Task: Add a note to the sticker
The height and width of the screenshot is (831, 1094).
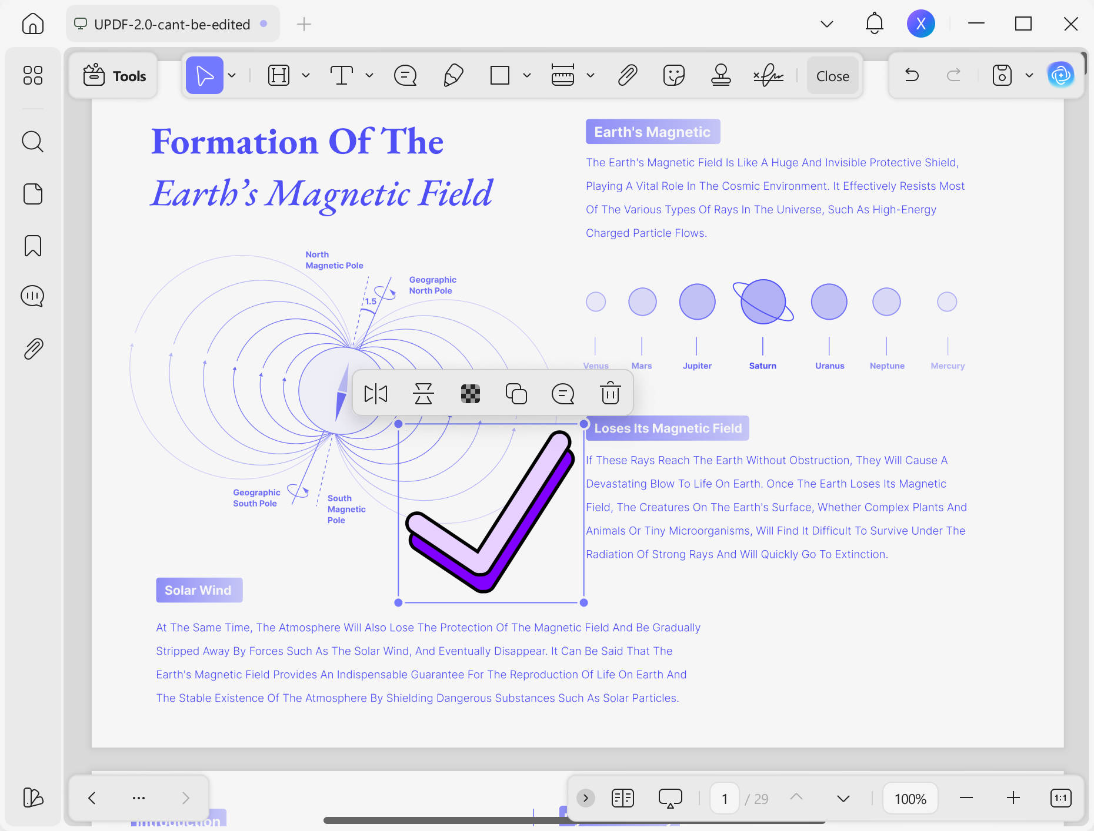Action: [563, 393]
